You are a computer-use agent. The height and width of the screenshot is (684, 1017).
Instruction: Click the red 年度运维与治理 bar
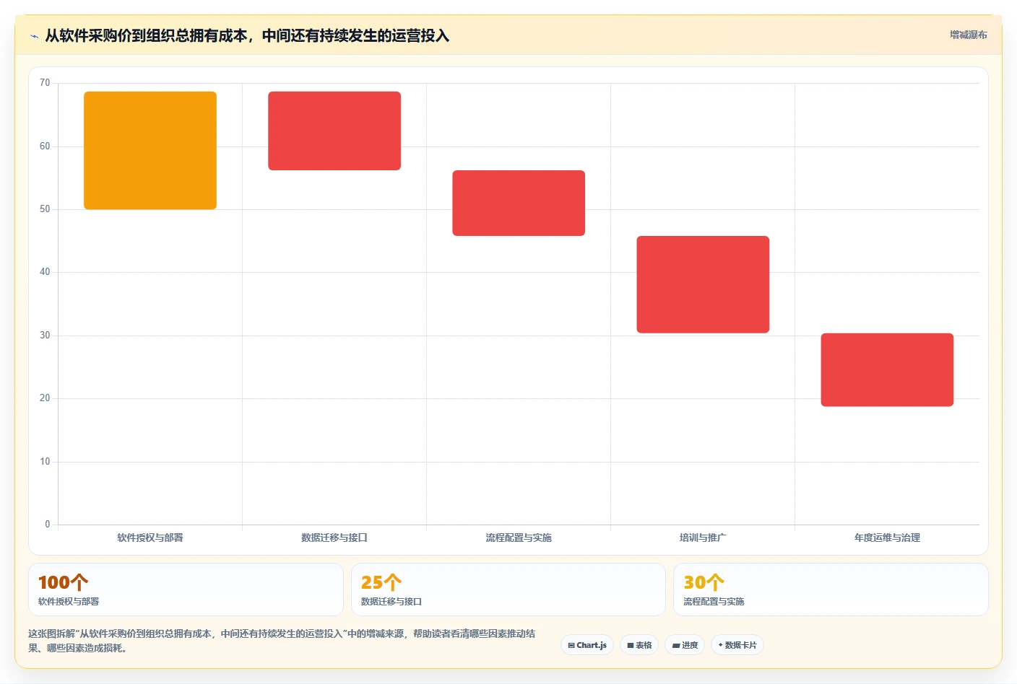pos(887,369)
